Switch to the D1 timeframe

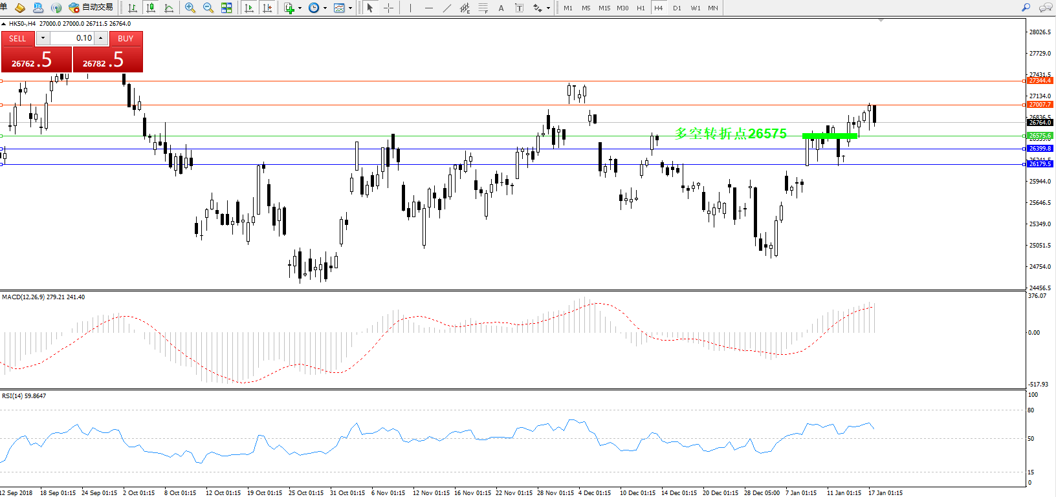tap(677, 8)
